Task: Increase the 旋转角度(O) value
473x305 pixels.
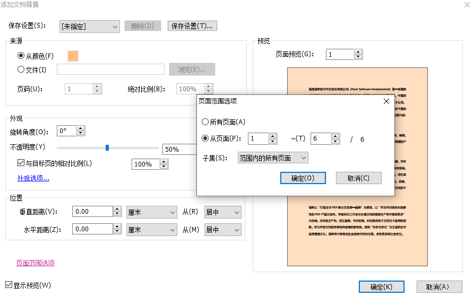Action: tap(80, 128)
